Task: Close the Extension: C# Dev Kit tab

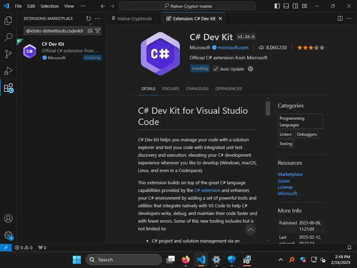Action: click(x=220, y=19)
